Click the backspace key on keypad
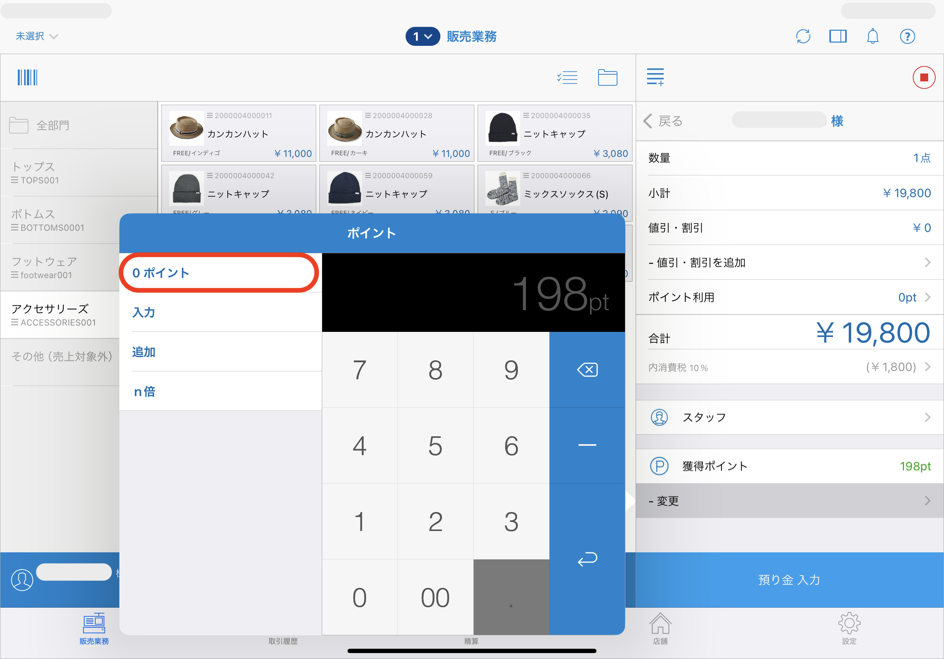This screenshot has width=944, height=659. pyautogui.click(x=587, y=369)
